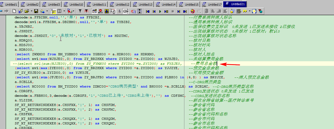Open dropdown arrow beside open folder icon
The height and width of the screenshot is (129, 334).
[31, 11]
